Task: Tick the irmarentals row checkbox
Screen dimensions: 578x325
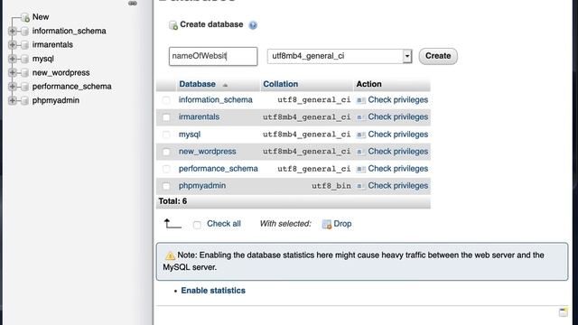Action: click(166, 117)
